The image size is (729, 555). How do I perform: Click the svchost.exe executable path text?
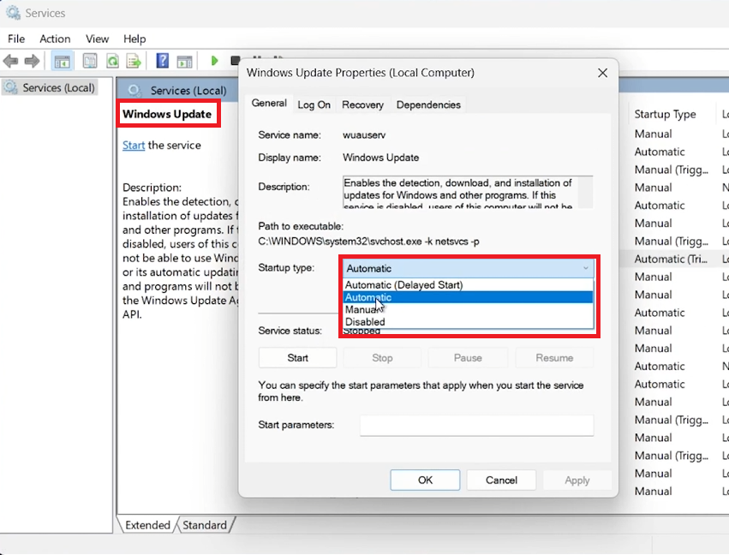368,242
